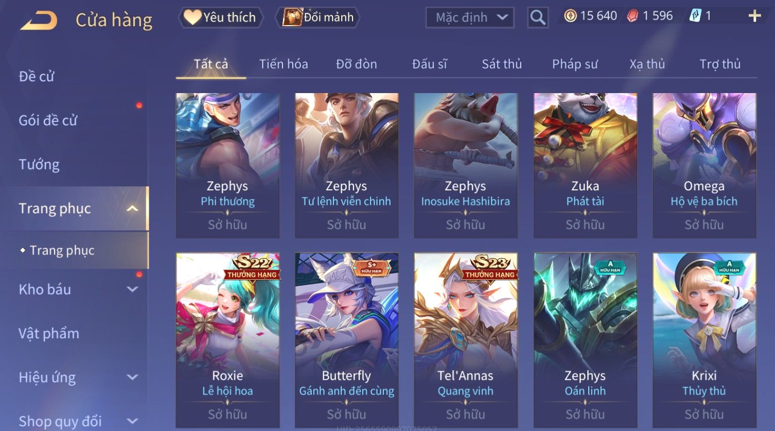Open Gói đề cử sidebar item
This screenshot has width=775, height=431.
(48, 120)
